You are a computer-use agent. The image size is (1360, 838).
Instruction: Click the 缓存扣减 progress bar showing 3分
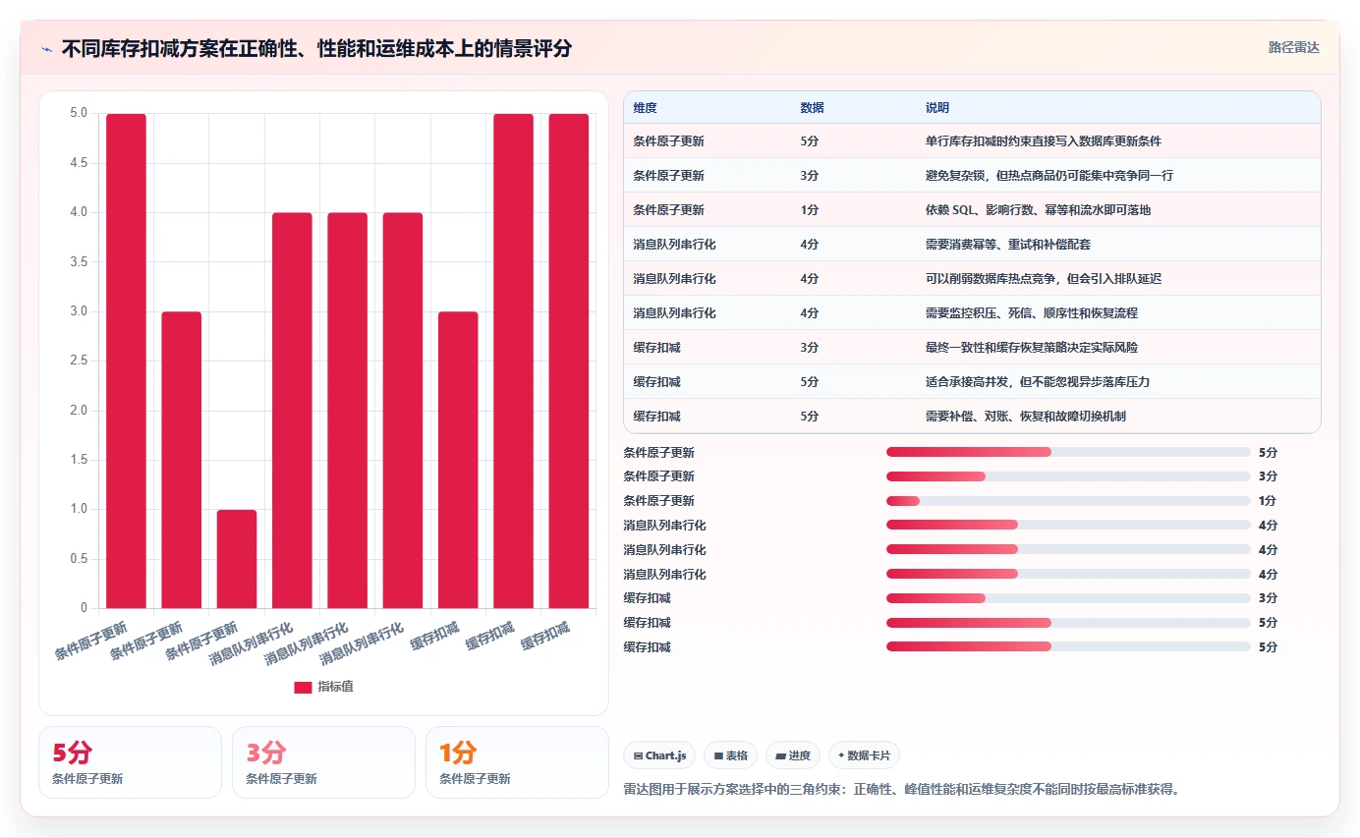coord(1068,598)
